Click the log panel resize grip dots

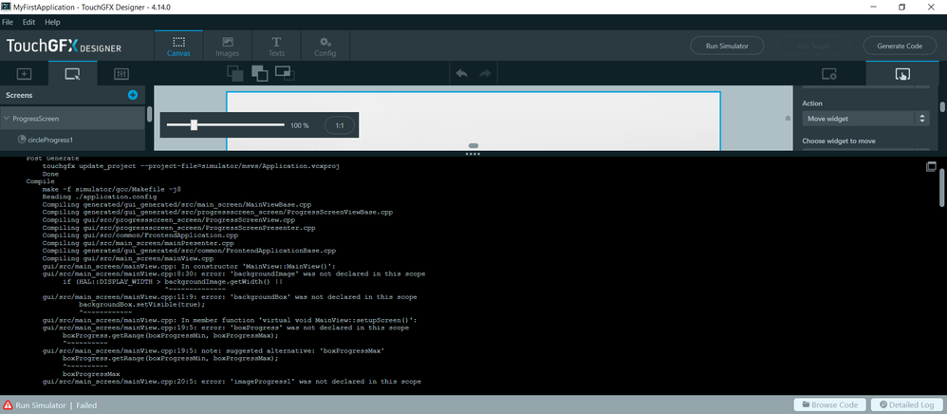coord(473,154)
